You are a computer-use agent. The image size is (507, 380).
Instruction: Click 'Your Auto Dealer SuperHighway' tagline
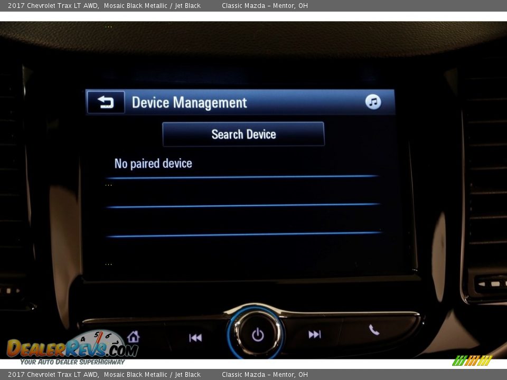click(72, 362)
